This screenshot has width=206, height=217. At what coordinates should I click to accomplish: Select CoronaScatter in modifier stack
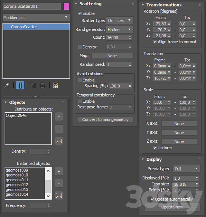[36, 27]
